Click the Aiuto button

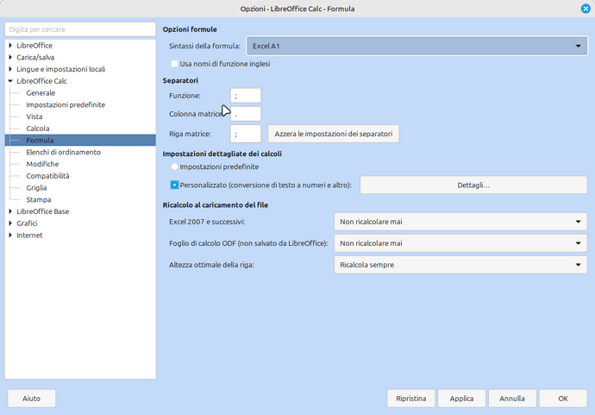click(x=32, y=399)
